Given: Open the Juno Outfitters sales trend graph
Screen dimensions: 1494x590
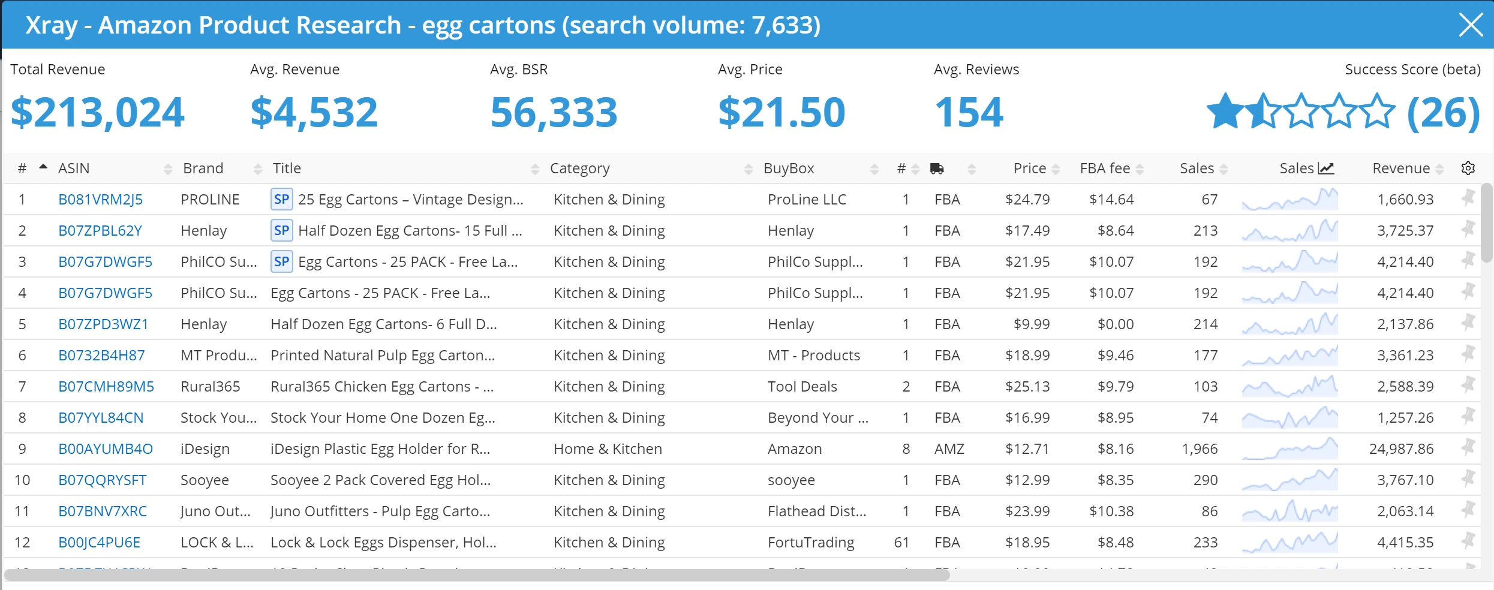Looking at the screenshot, I should pyautogui.click(x=1289, y=511).
